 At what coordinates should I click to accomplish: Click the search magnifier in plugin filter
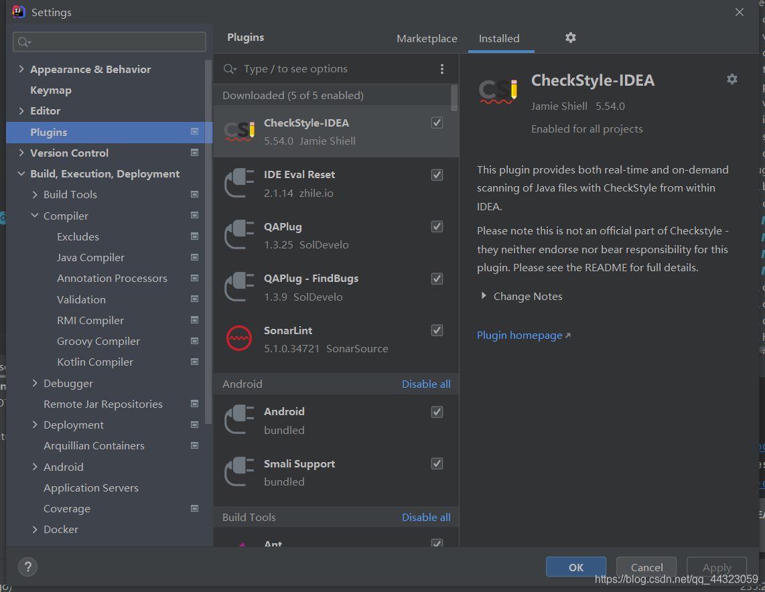(x=229, y=69)
